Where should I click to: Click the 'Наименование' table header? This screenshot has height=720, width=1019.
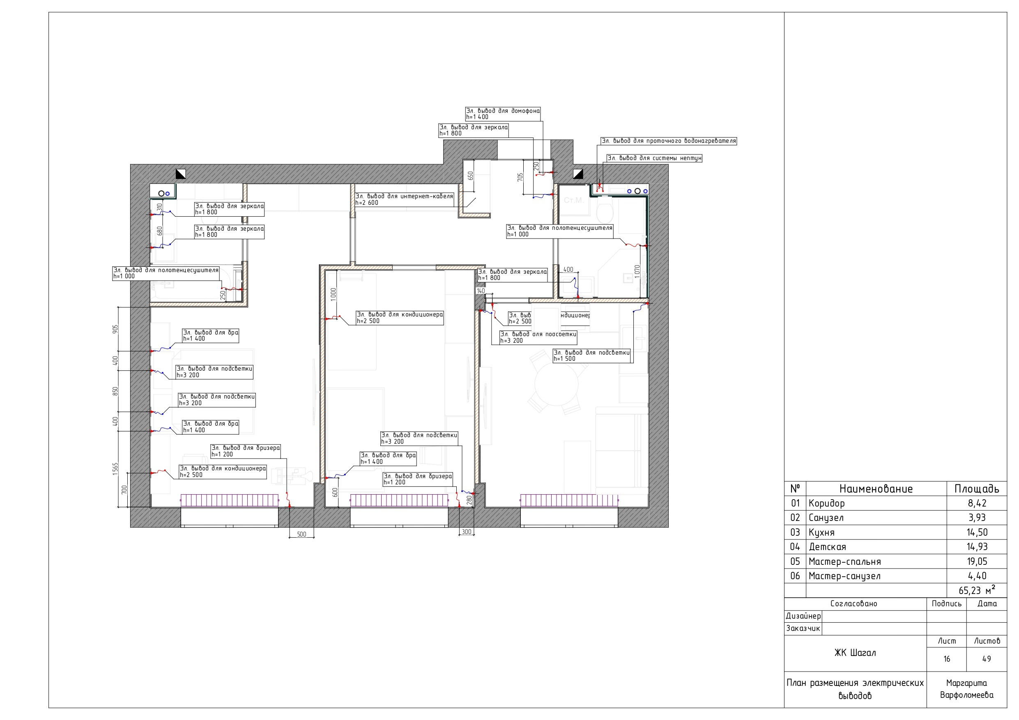coord(876,489)
